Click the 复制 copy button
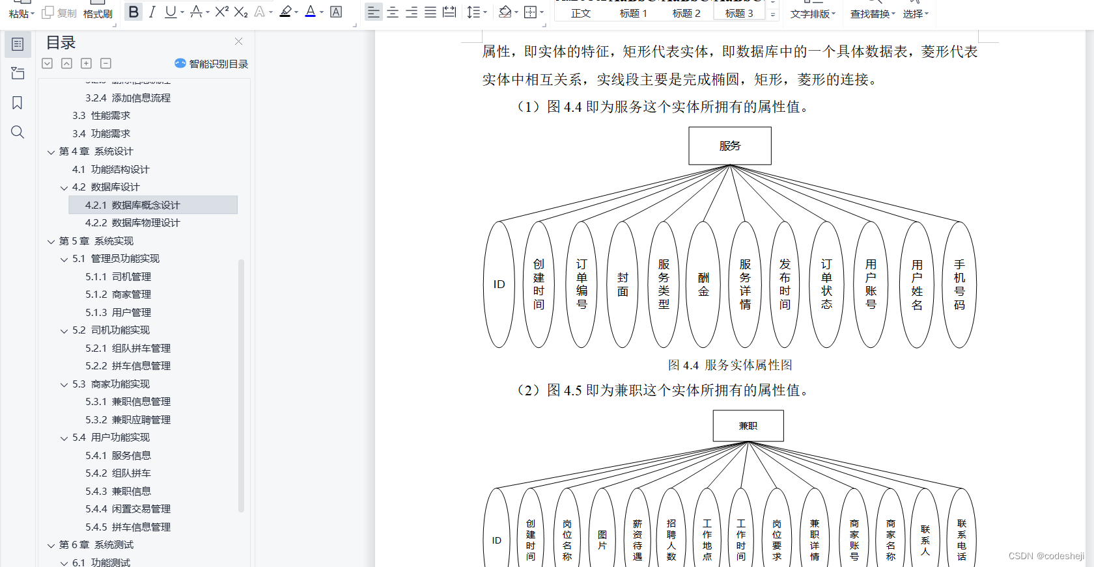Image resolution: width=1094 pixels, height=567 pixels. click(x=59, y=13)
